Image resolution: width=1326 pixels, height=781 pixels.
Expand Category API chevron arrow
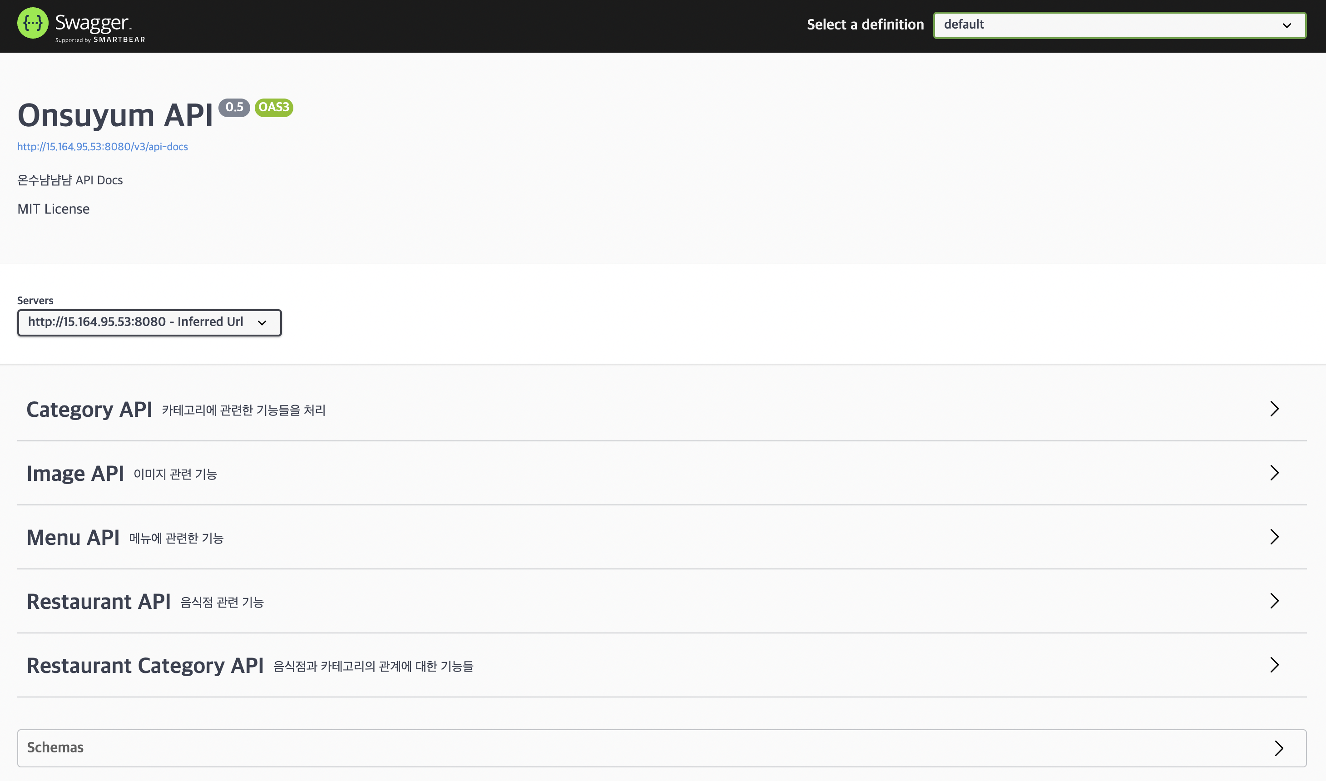point(1274,409)
